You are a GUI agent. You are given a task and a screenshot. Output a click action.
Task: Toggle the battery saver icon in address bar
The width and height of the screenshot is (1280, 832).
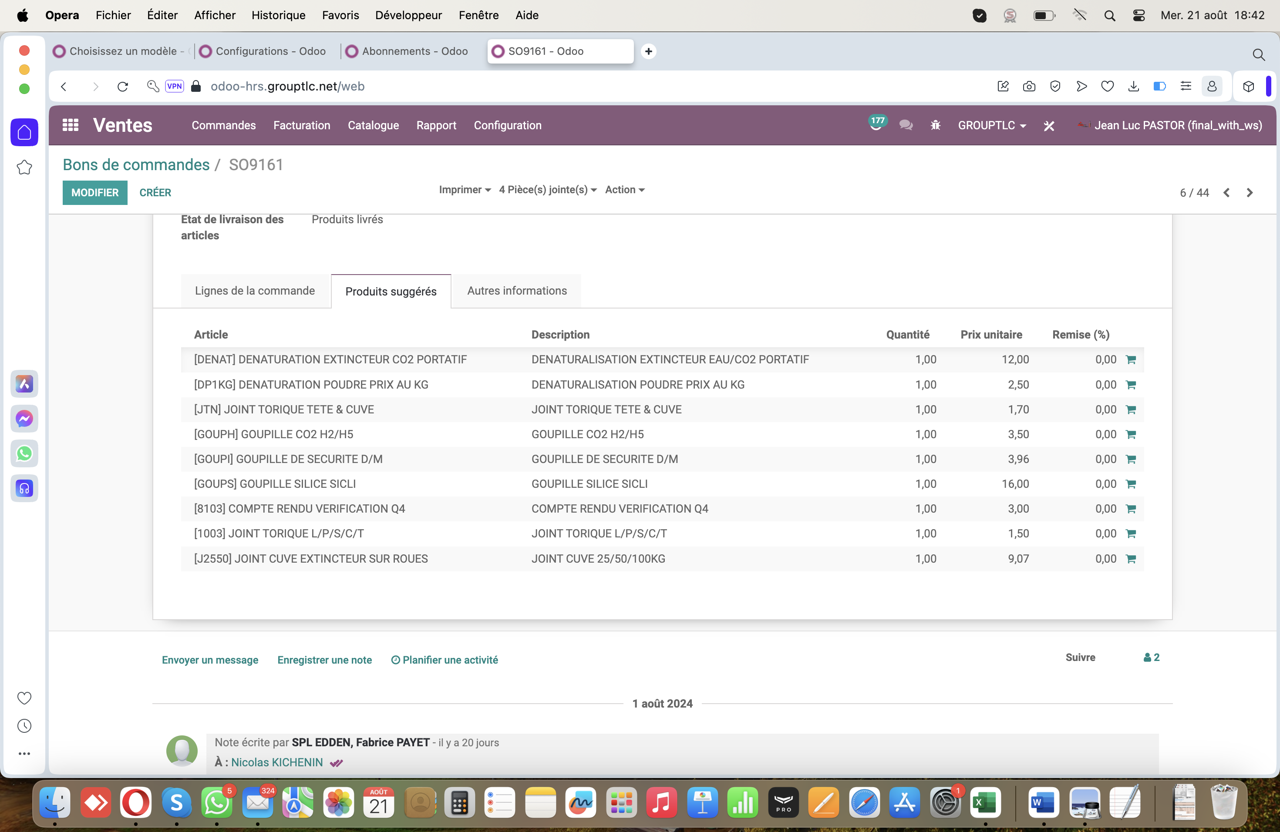[1159, 86]
